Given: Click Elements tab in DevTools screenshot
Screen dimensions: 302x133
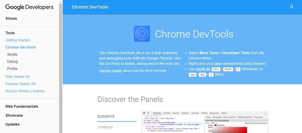Looking at the screenshot, I should (157, 113).
